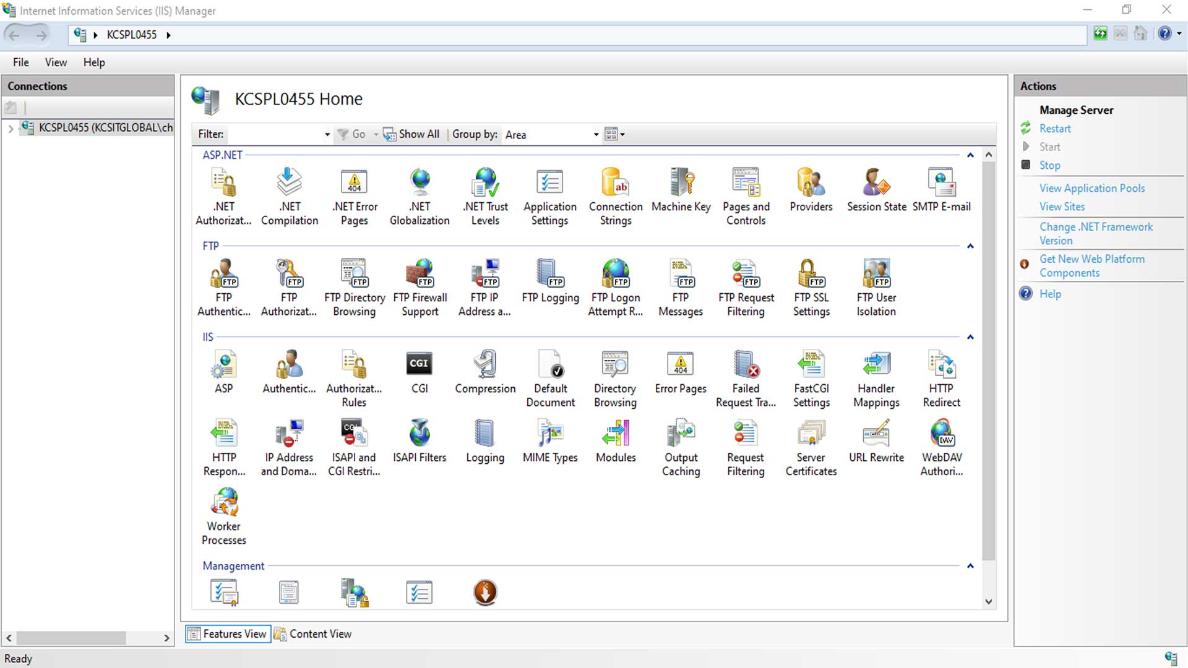This screenshot has width=1188, height=668.
Task: Open WebDAV Authoring Rules feature
Action: click(942, 447)
